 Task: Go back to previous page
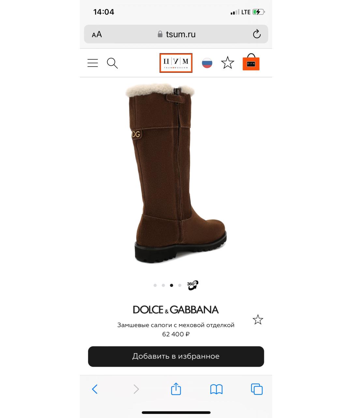point(95,389)
